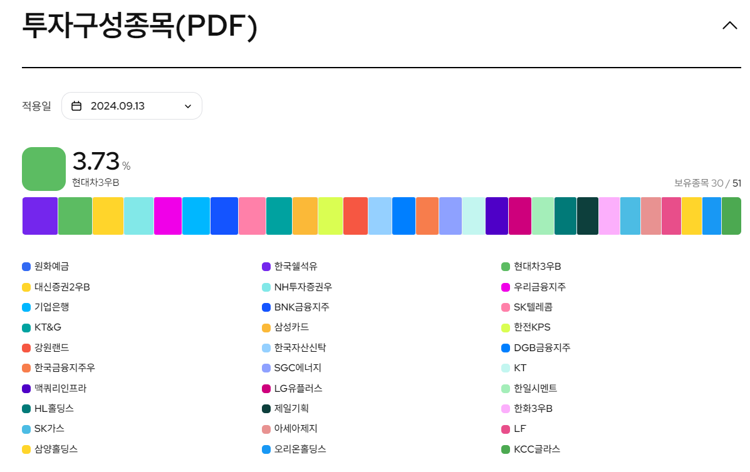Viewport: 750px width, 472px height.
Task: Click the calendar icon in the date selector
Action: click(x=76, y=106)
